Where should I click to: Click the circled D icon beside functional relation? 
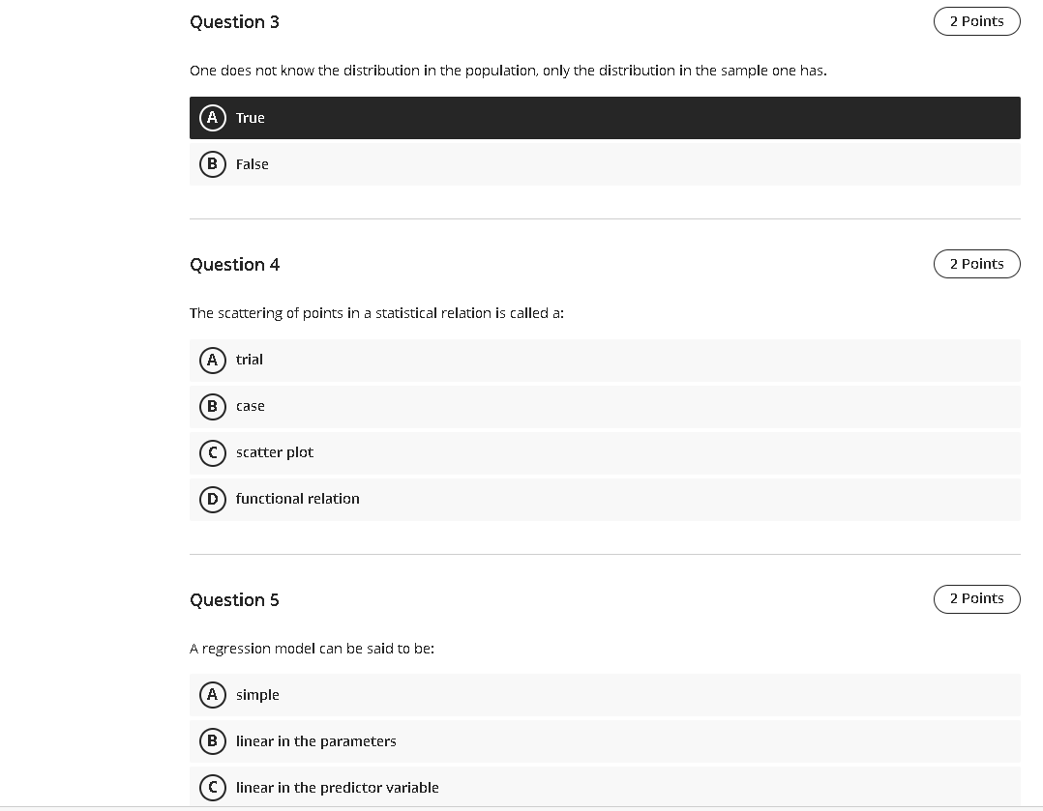pos(213,499)
